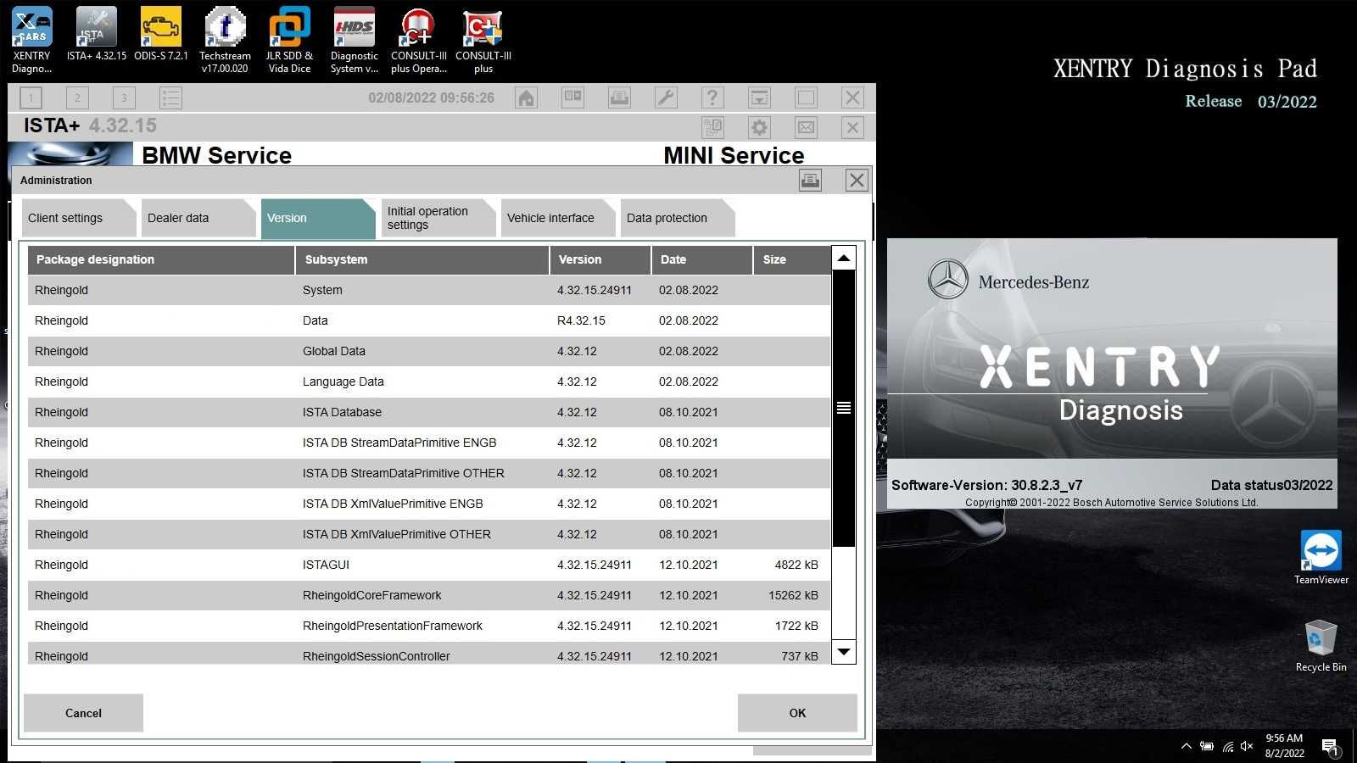Open ISTA toolbar list icon
The height and width of the screenshot is (763, 1357).
(170, 97)
